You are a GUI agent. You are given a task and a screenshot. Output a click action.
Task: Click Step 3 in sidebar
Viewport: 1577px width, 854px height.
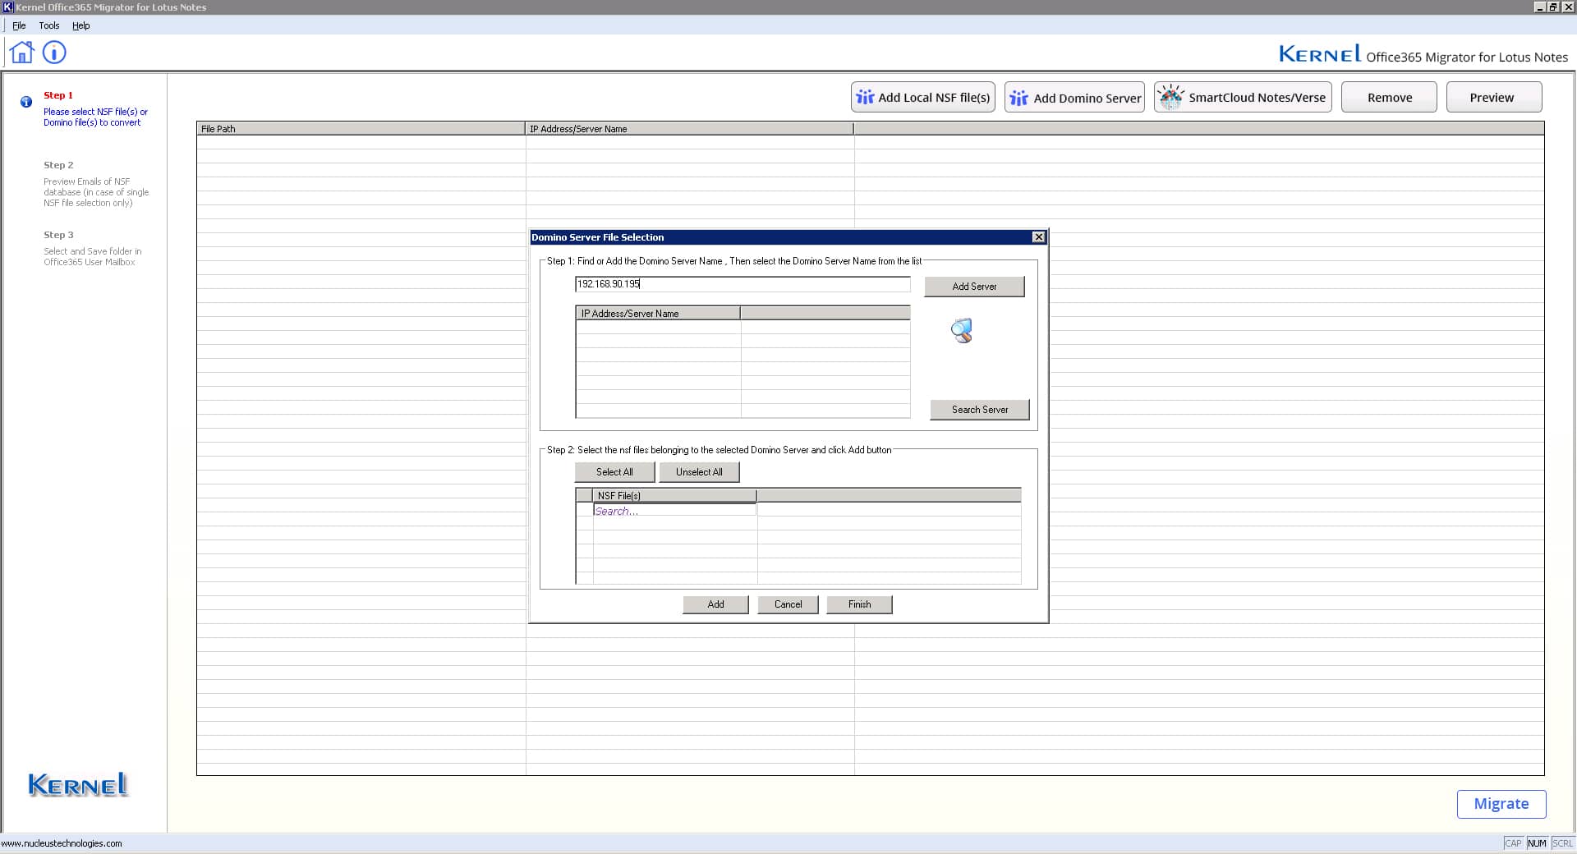58,235
